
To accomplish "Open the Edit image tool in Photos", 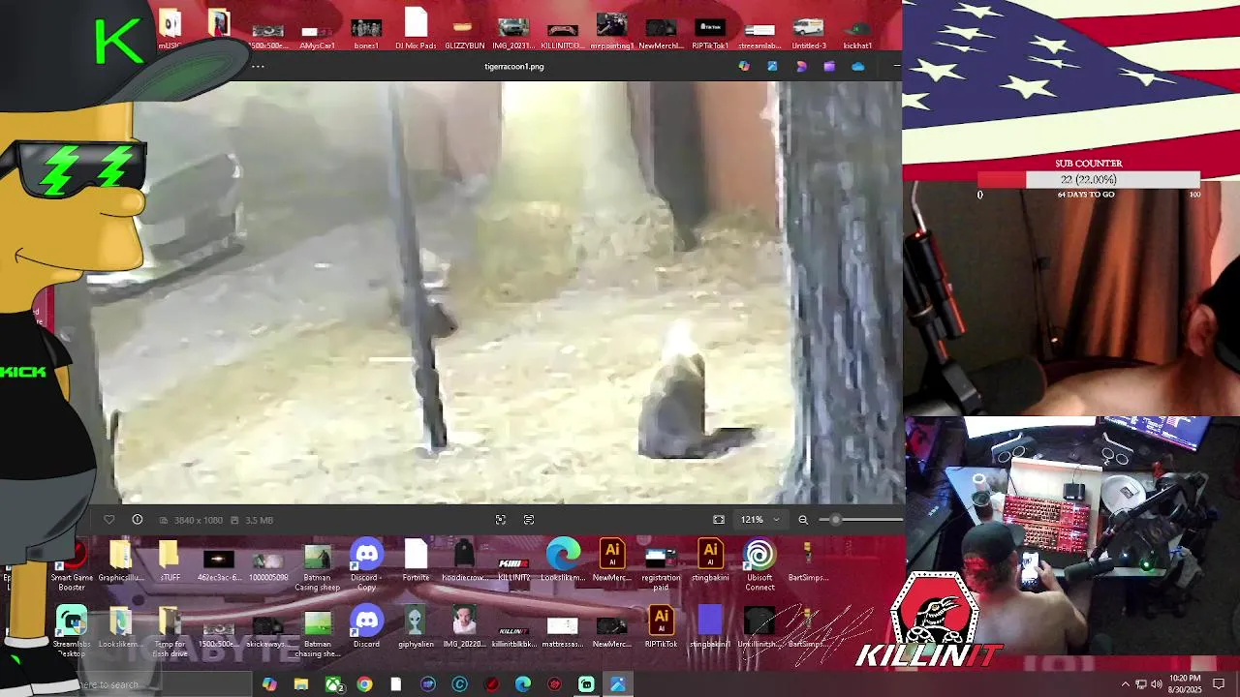I will (772, 67).
